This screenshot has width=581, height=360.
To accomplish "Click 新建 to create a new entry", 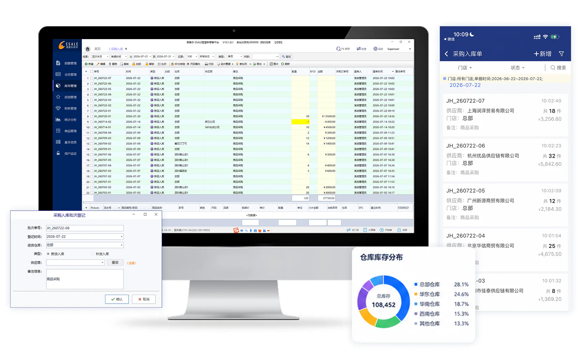I will [89, 64].
